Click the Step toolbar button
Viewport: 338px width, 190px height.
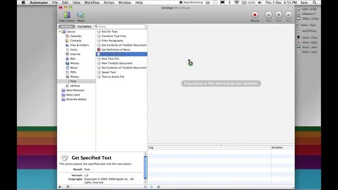click(x=269, y=15)
